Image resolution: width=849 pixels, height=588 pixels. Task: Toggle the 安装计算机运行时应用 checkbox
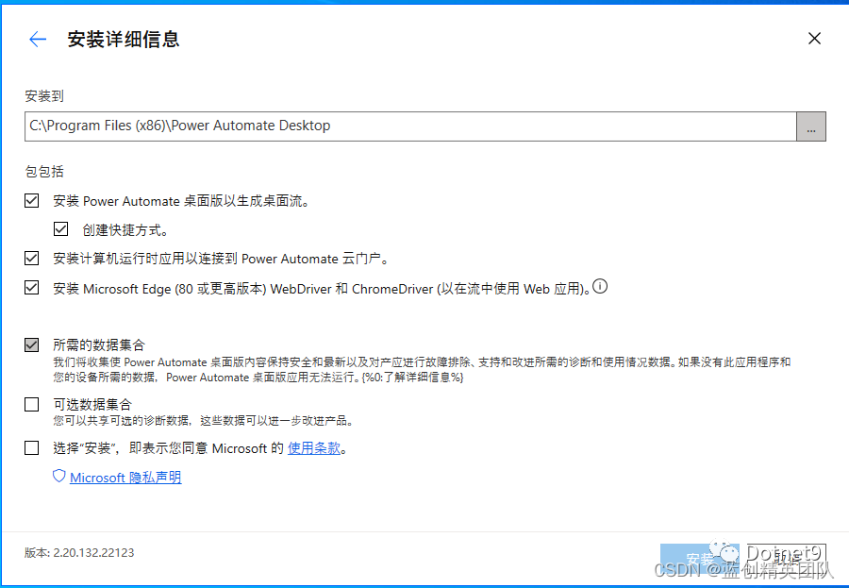tap(32, 258)
